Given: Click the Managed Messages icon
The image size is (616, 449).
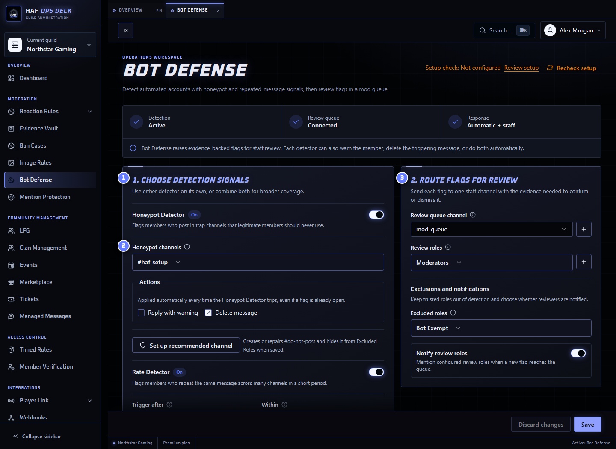Looking at the screenshot, I should [x=11, y=316].
